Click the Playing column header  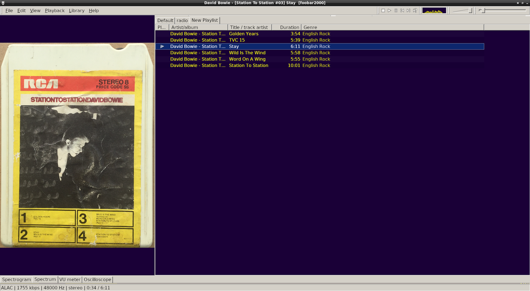coord(162,27)
